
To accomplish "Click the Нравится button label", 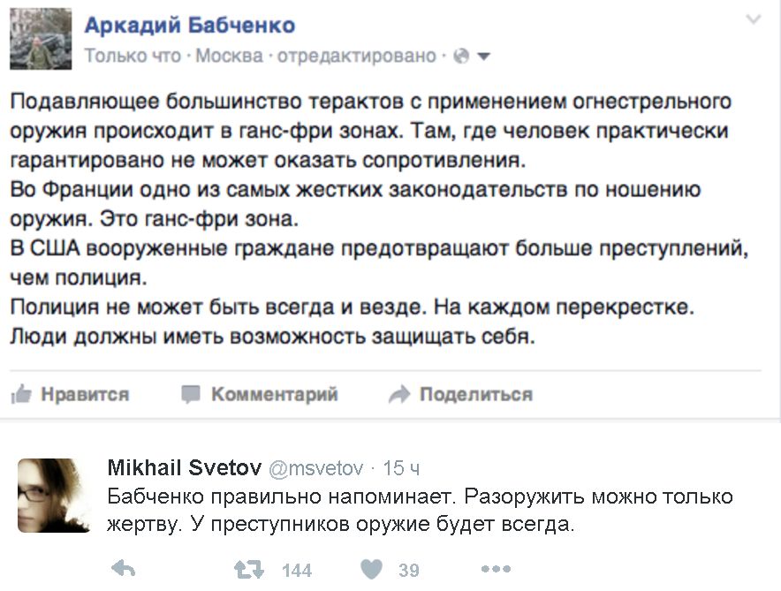I will click(85, 394).
